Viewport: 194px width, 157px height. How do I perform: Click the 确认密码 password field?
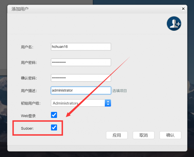(x=81, y=78)
